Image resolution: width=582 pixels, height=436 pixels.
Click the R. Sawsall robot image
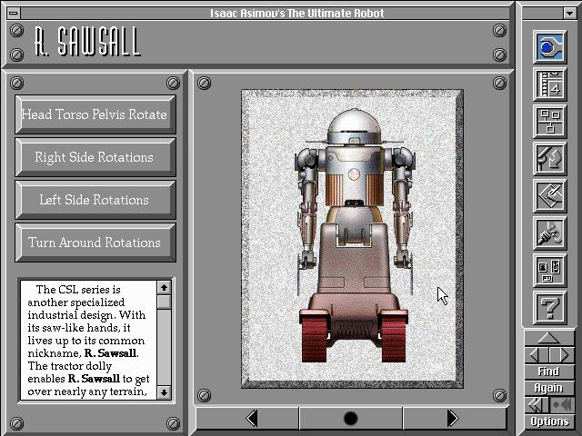pos(353,237)
